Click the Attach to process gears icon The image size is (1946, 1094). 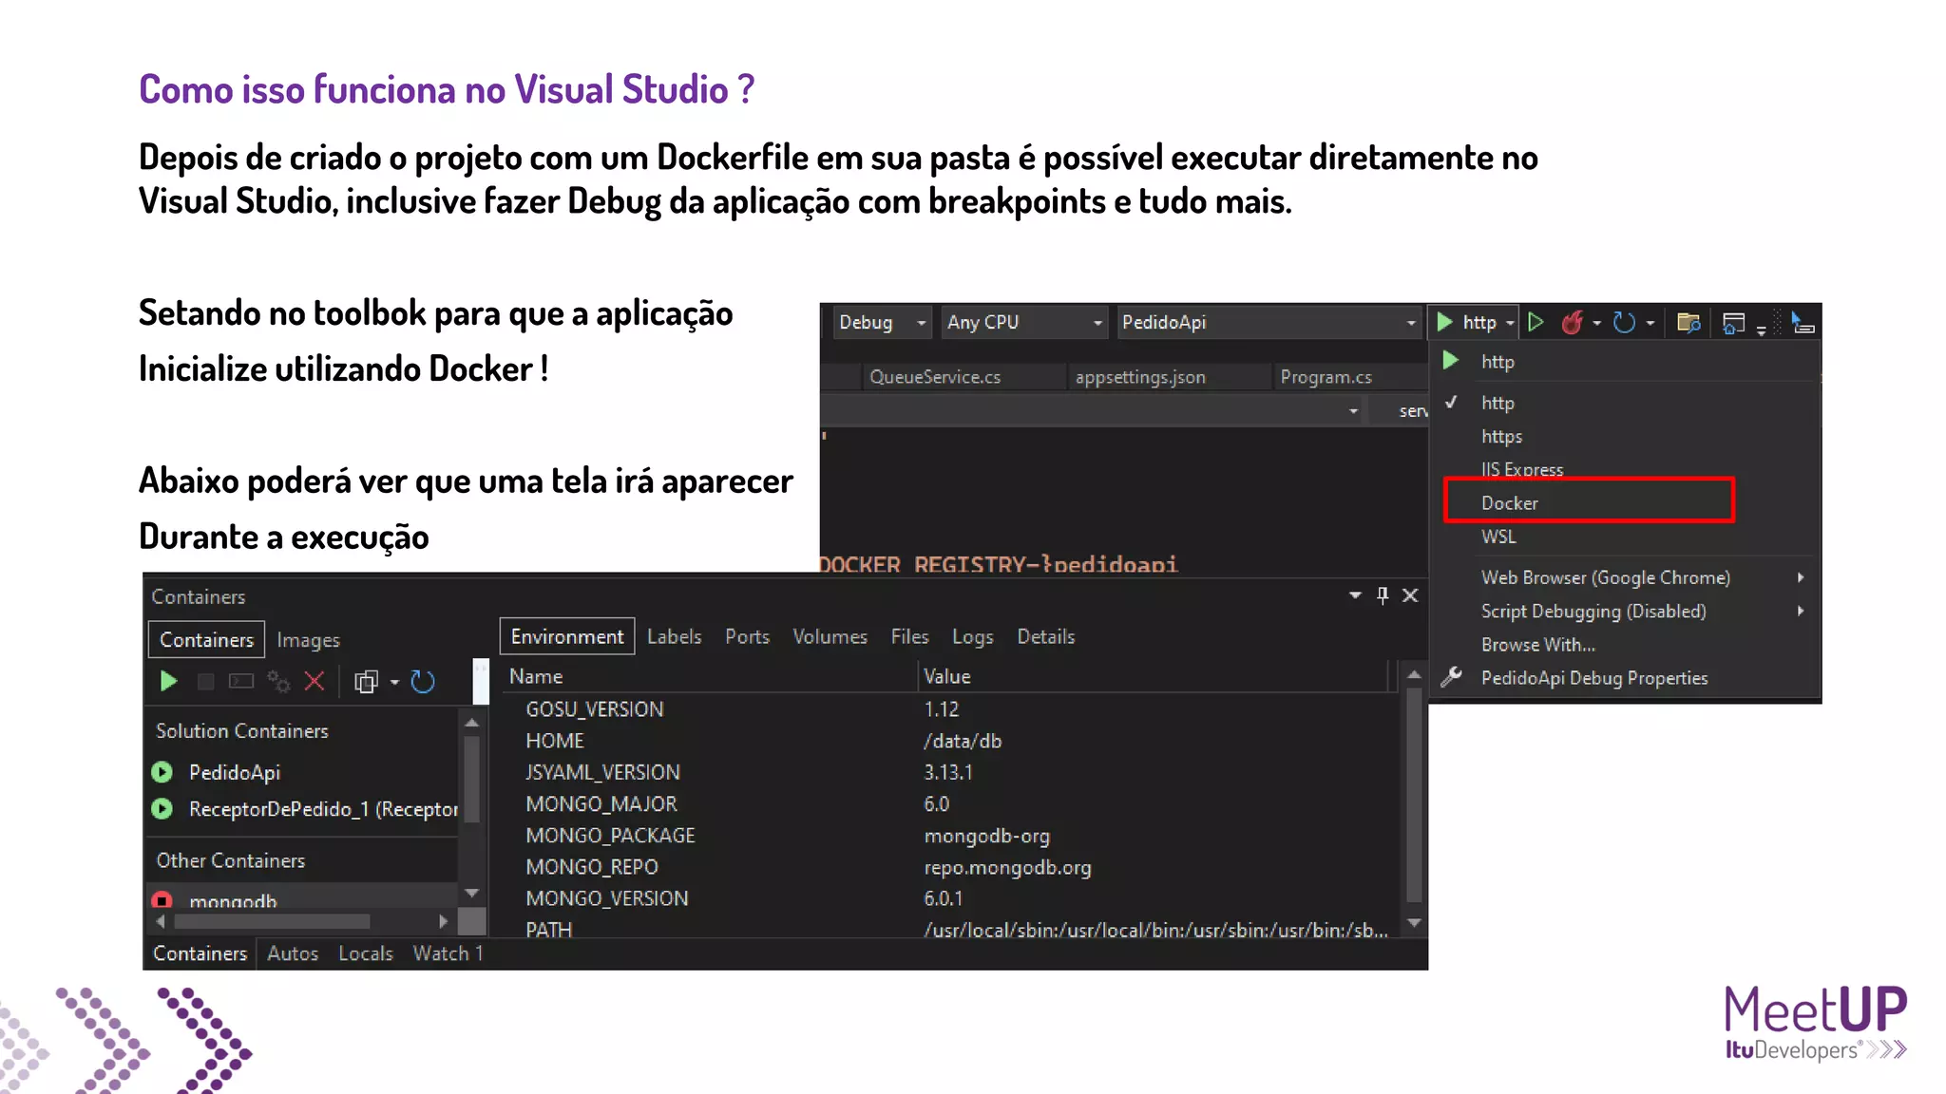coord(278,681)
